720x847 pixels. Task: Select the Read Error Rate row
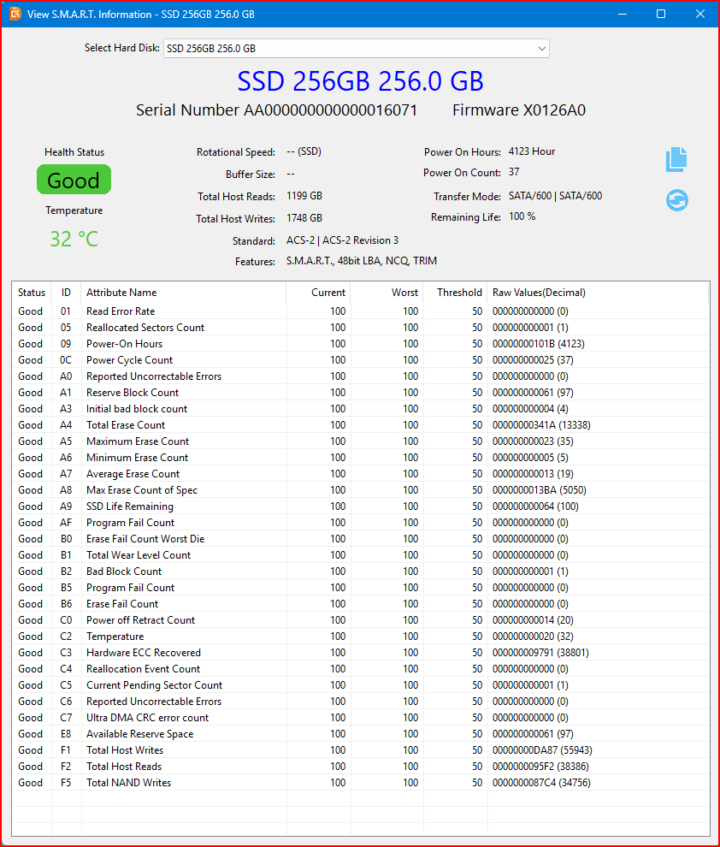361,311
